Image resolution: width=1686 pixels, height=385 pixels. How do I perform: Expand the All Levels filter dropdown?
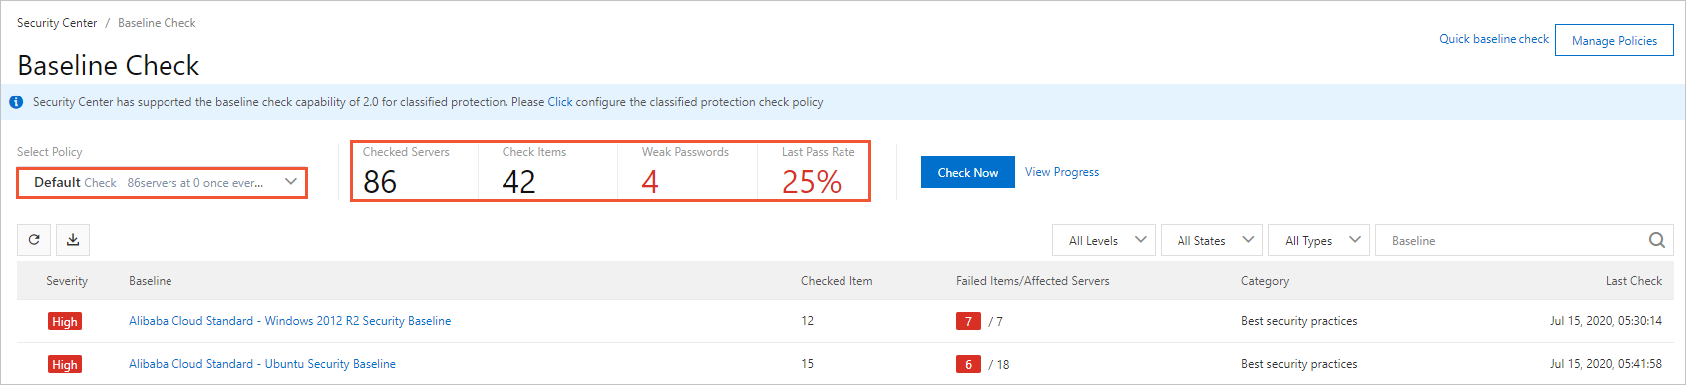point(1104,240)
